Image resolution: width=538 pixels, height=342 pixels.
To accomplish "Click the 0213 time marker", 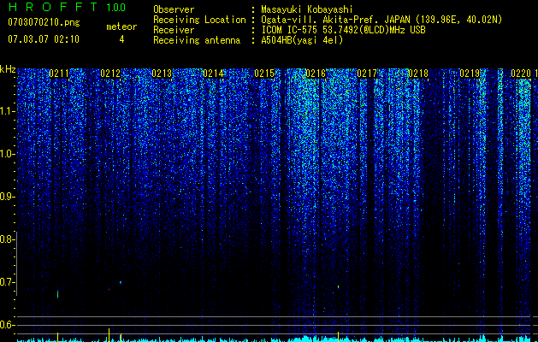I will (162, 74).
